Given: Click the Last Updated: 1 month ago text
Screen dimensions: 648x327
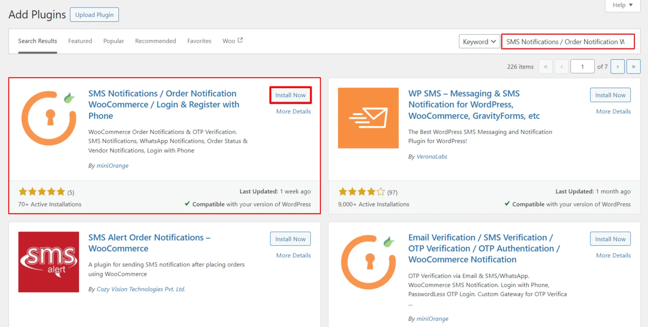Looking at the screenshot, I should (593, 191).
